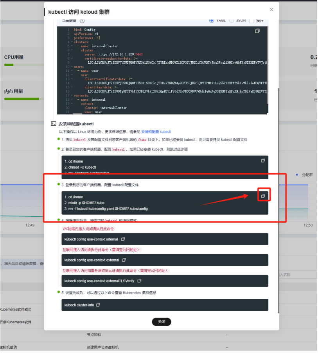Image resolution: width=318 pixels, height=353 pixels.
Task: Fold the user: block at line 12
Action: 72,75
